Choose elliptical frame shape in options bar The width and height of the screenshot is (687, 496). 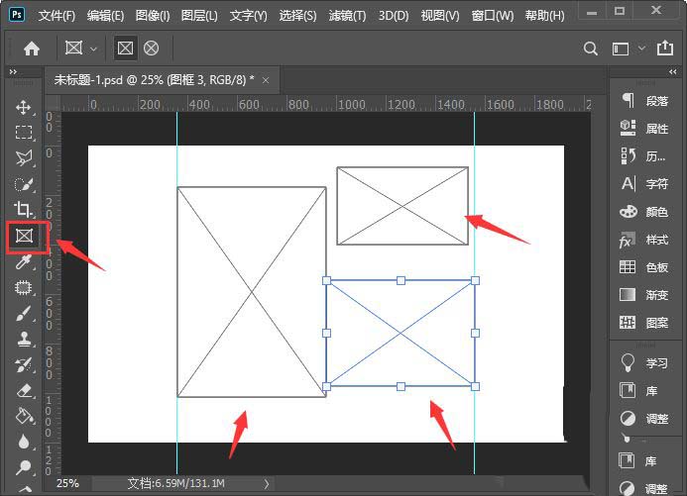click(151, 49)
